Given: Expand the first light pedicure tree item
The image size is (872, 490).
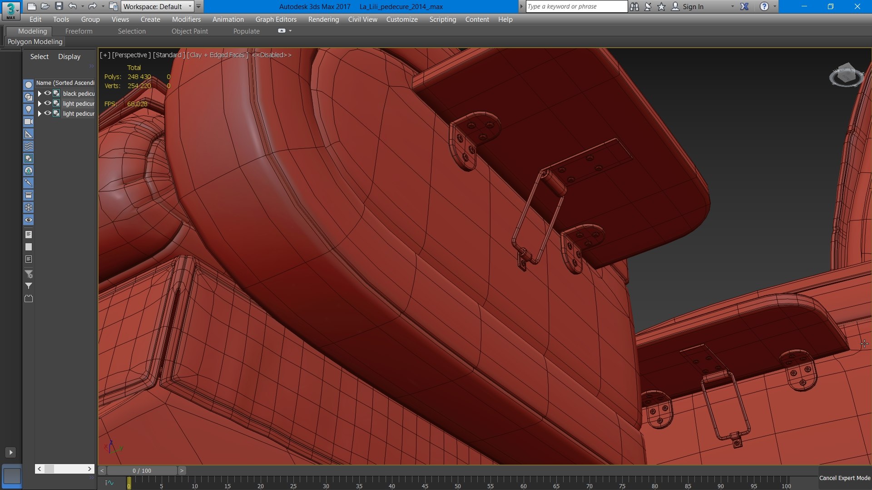Looking at the screenshot, I should (40, 103).
